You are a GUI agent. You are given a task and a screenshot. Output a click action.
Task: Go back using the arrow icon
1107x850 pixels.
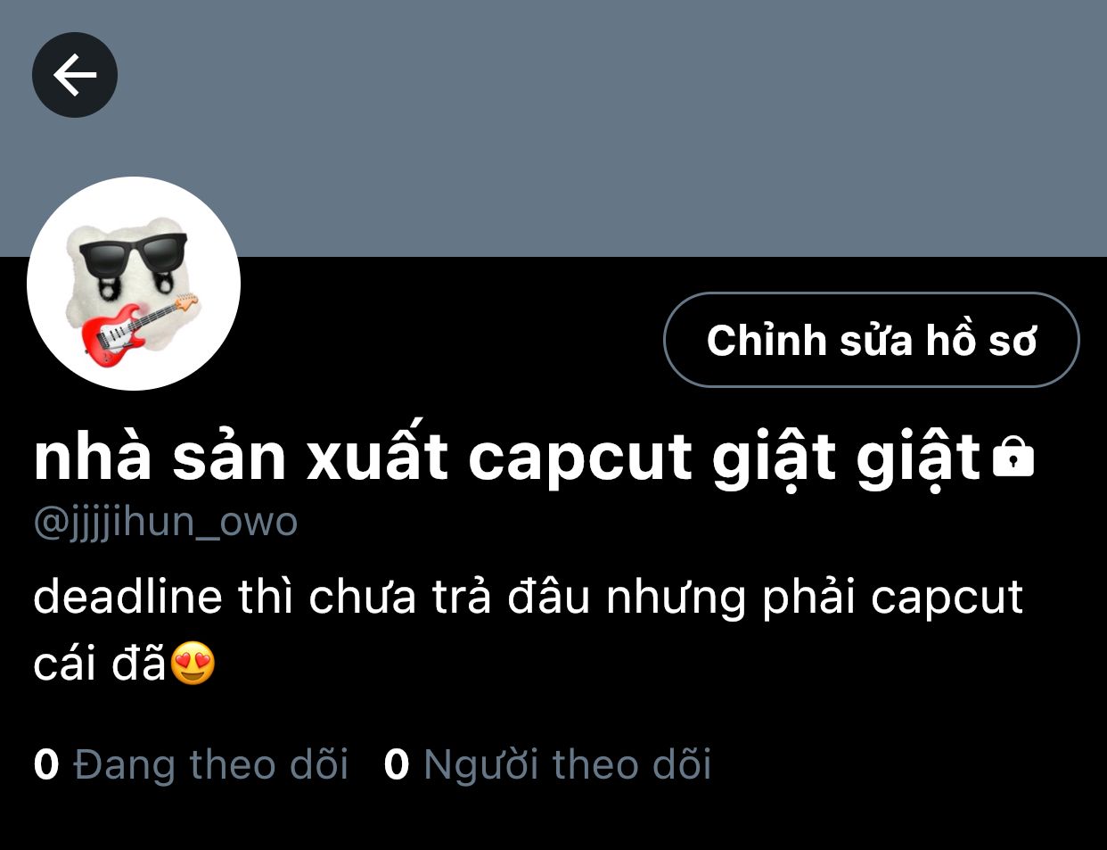click(x=75, y=75)
